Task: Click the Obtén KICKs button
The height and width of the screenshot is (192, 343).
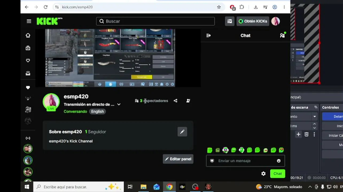Action: point(253,21)
